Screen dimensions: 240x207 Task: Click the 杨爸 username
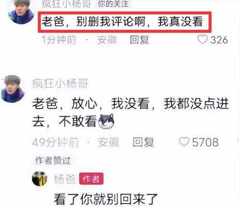tap(65, 179)
